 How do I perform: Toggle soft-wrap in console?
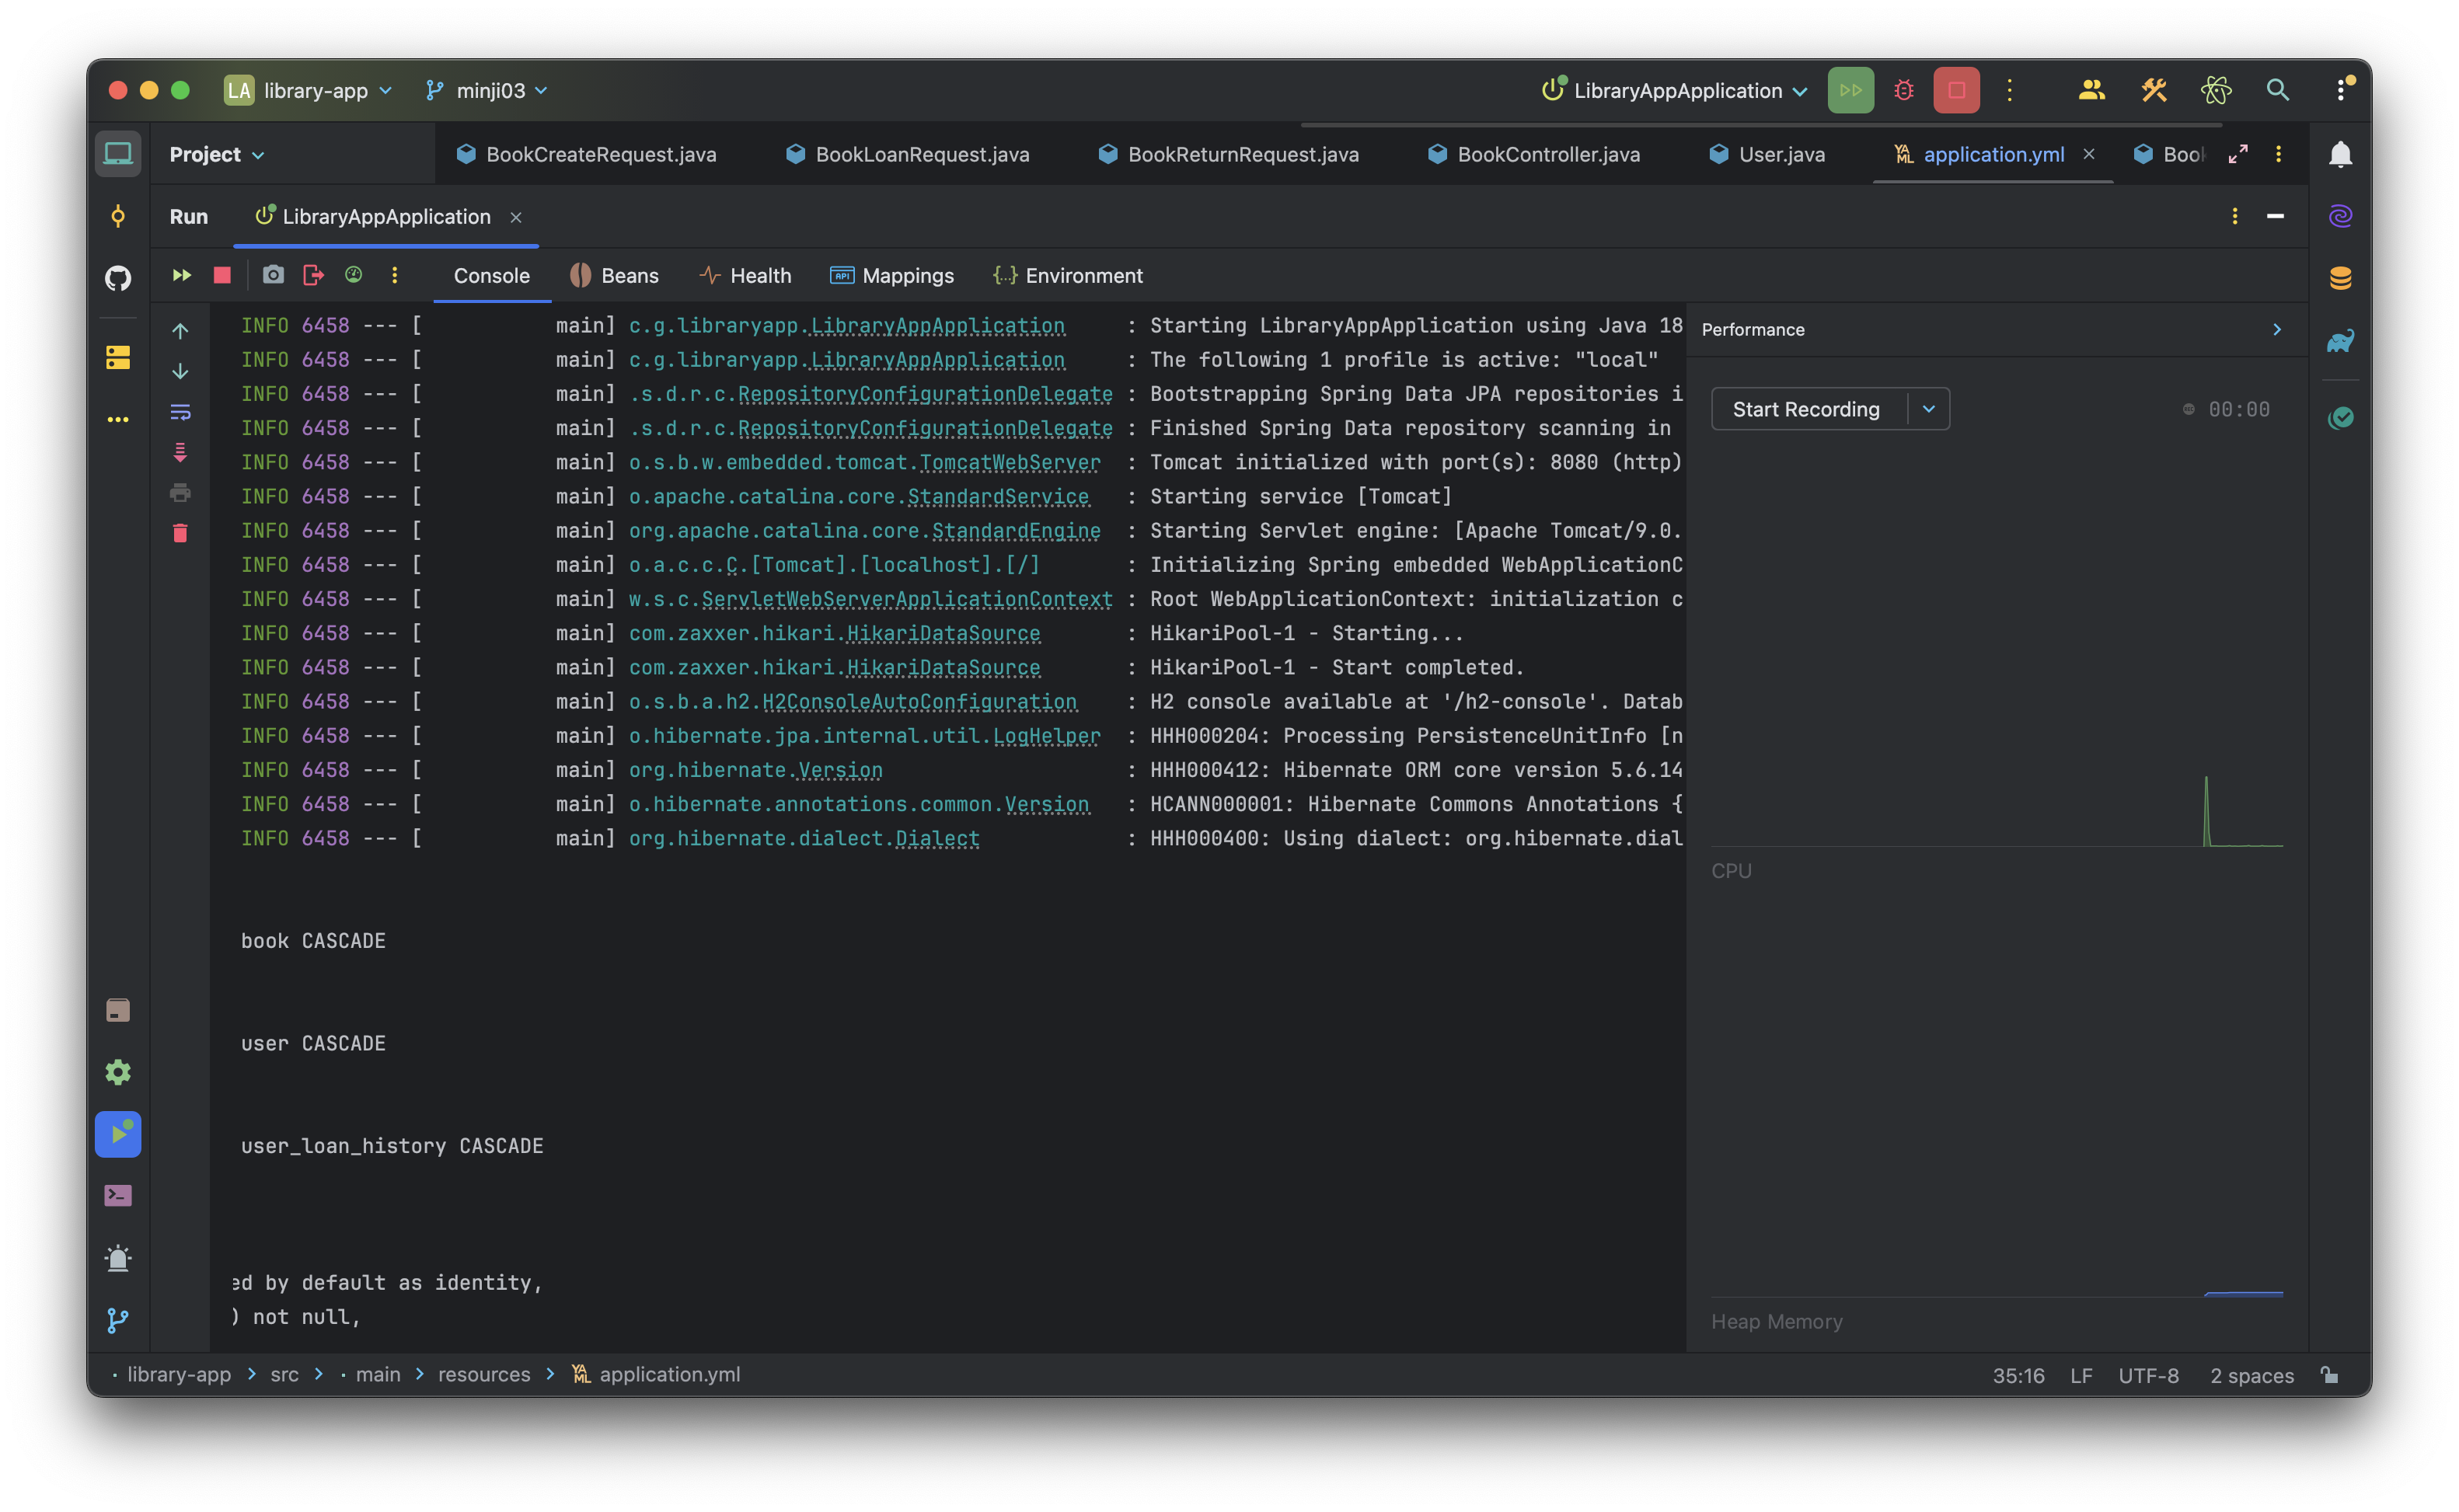[180, 412]
